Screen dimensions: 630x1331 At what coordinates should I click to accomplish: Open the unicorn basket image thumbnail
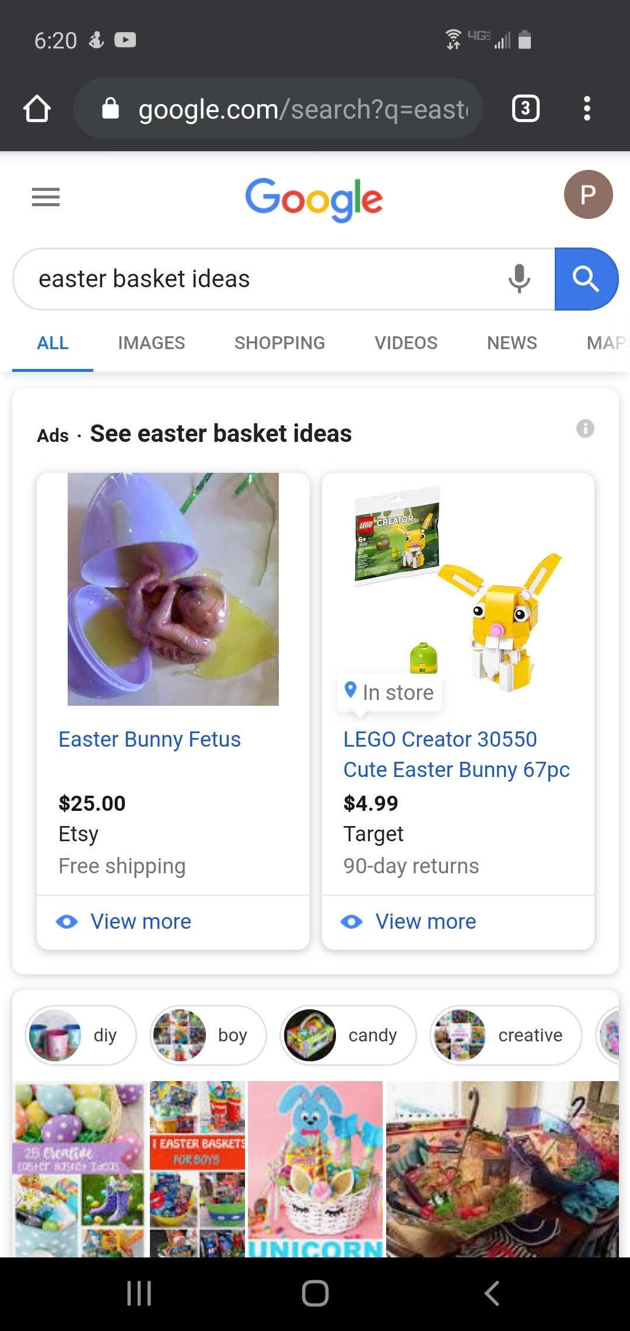coord(315,1168)
